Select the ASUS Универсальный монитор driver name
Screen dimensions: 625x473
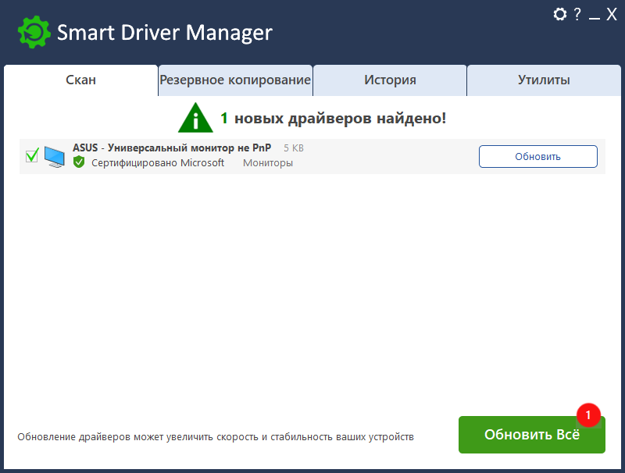[172, 148]
